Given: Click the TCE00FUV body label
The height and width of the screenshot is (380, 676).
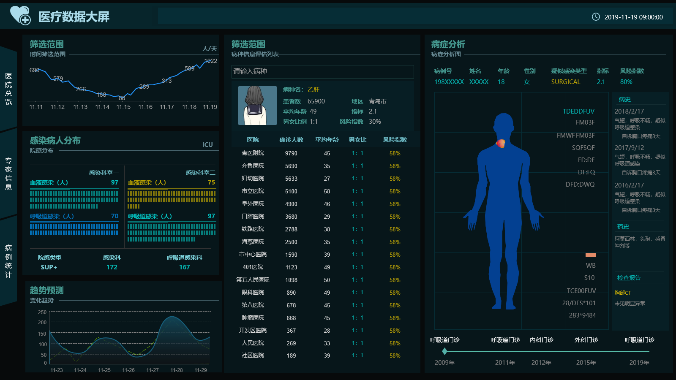Looking at the screenshot, I should click(x=581, y=291).
